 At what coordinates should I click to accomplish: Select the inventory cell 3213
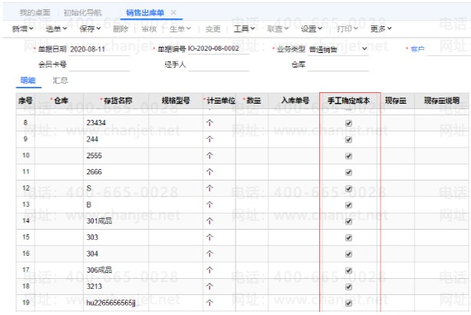point(116,287)
